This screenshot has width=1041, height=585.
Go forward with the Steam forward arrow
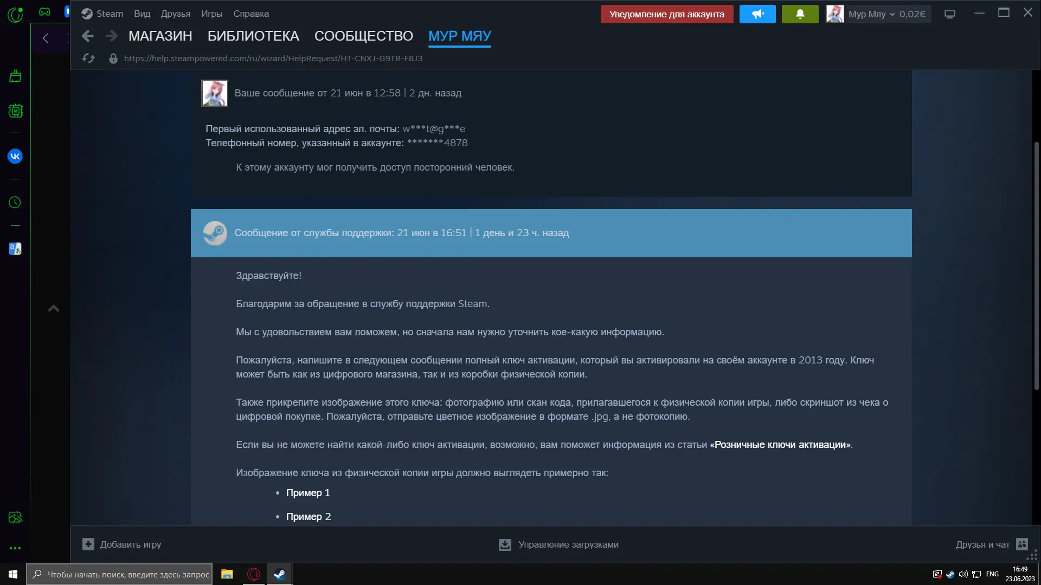click(112, 36)
